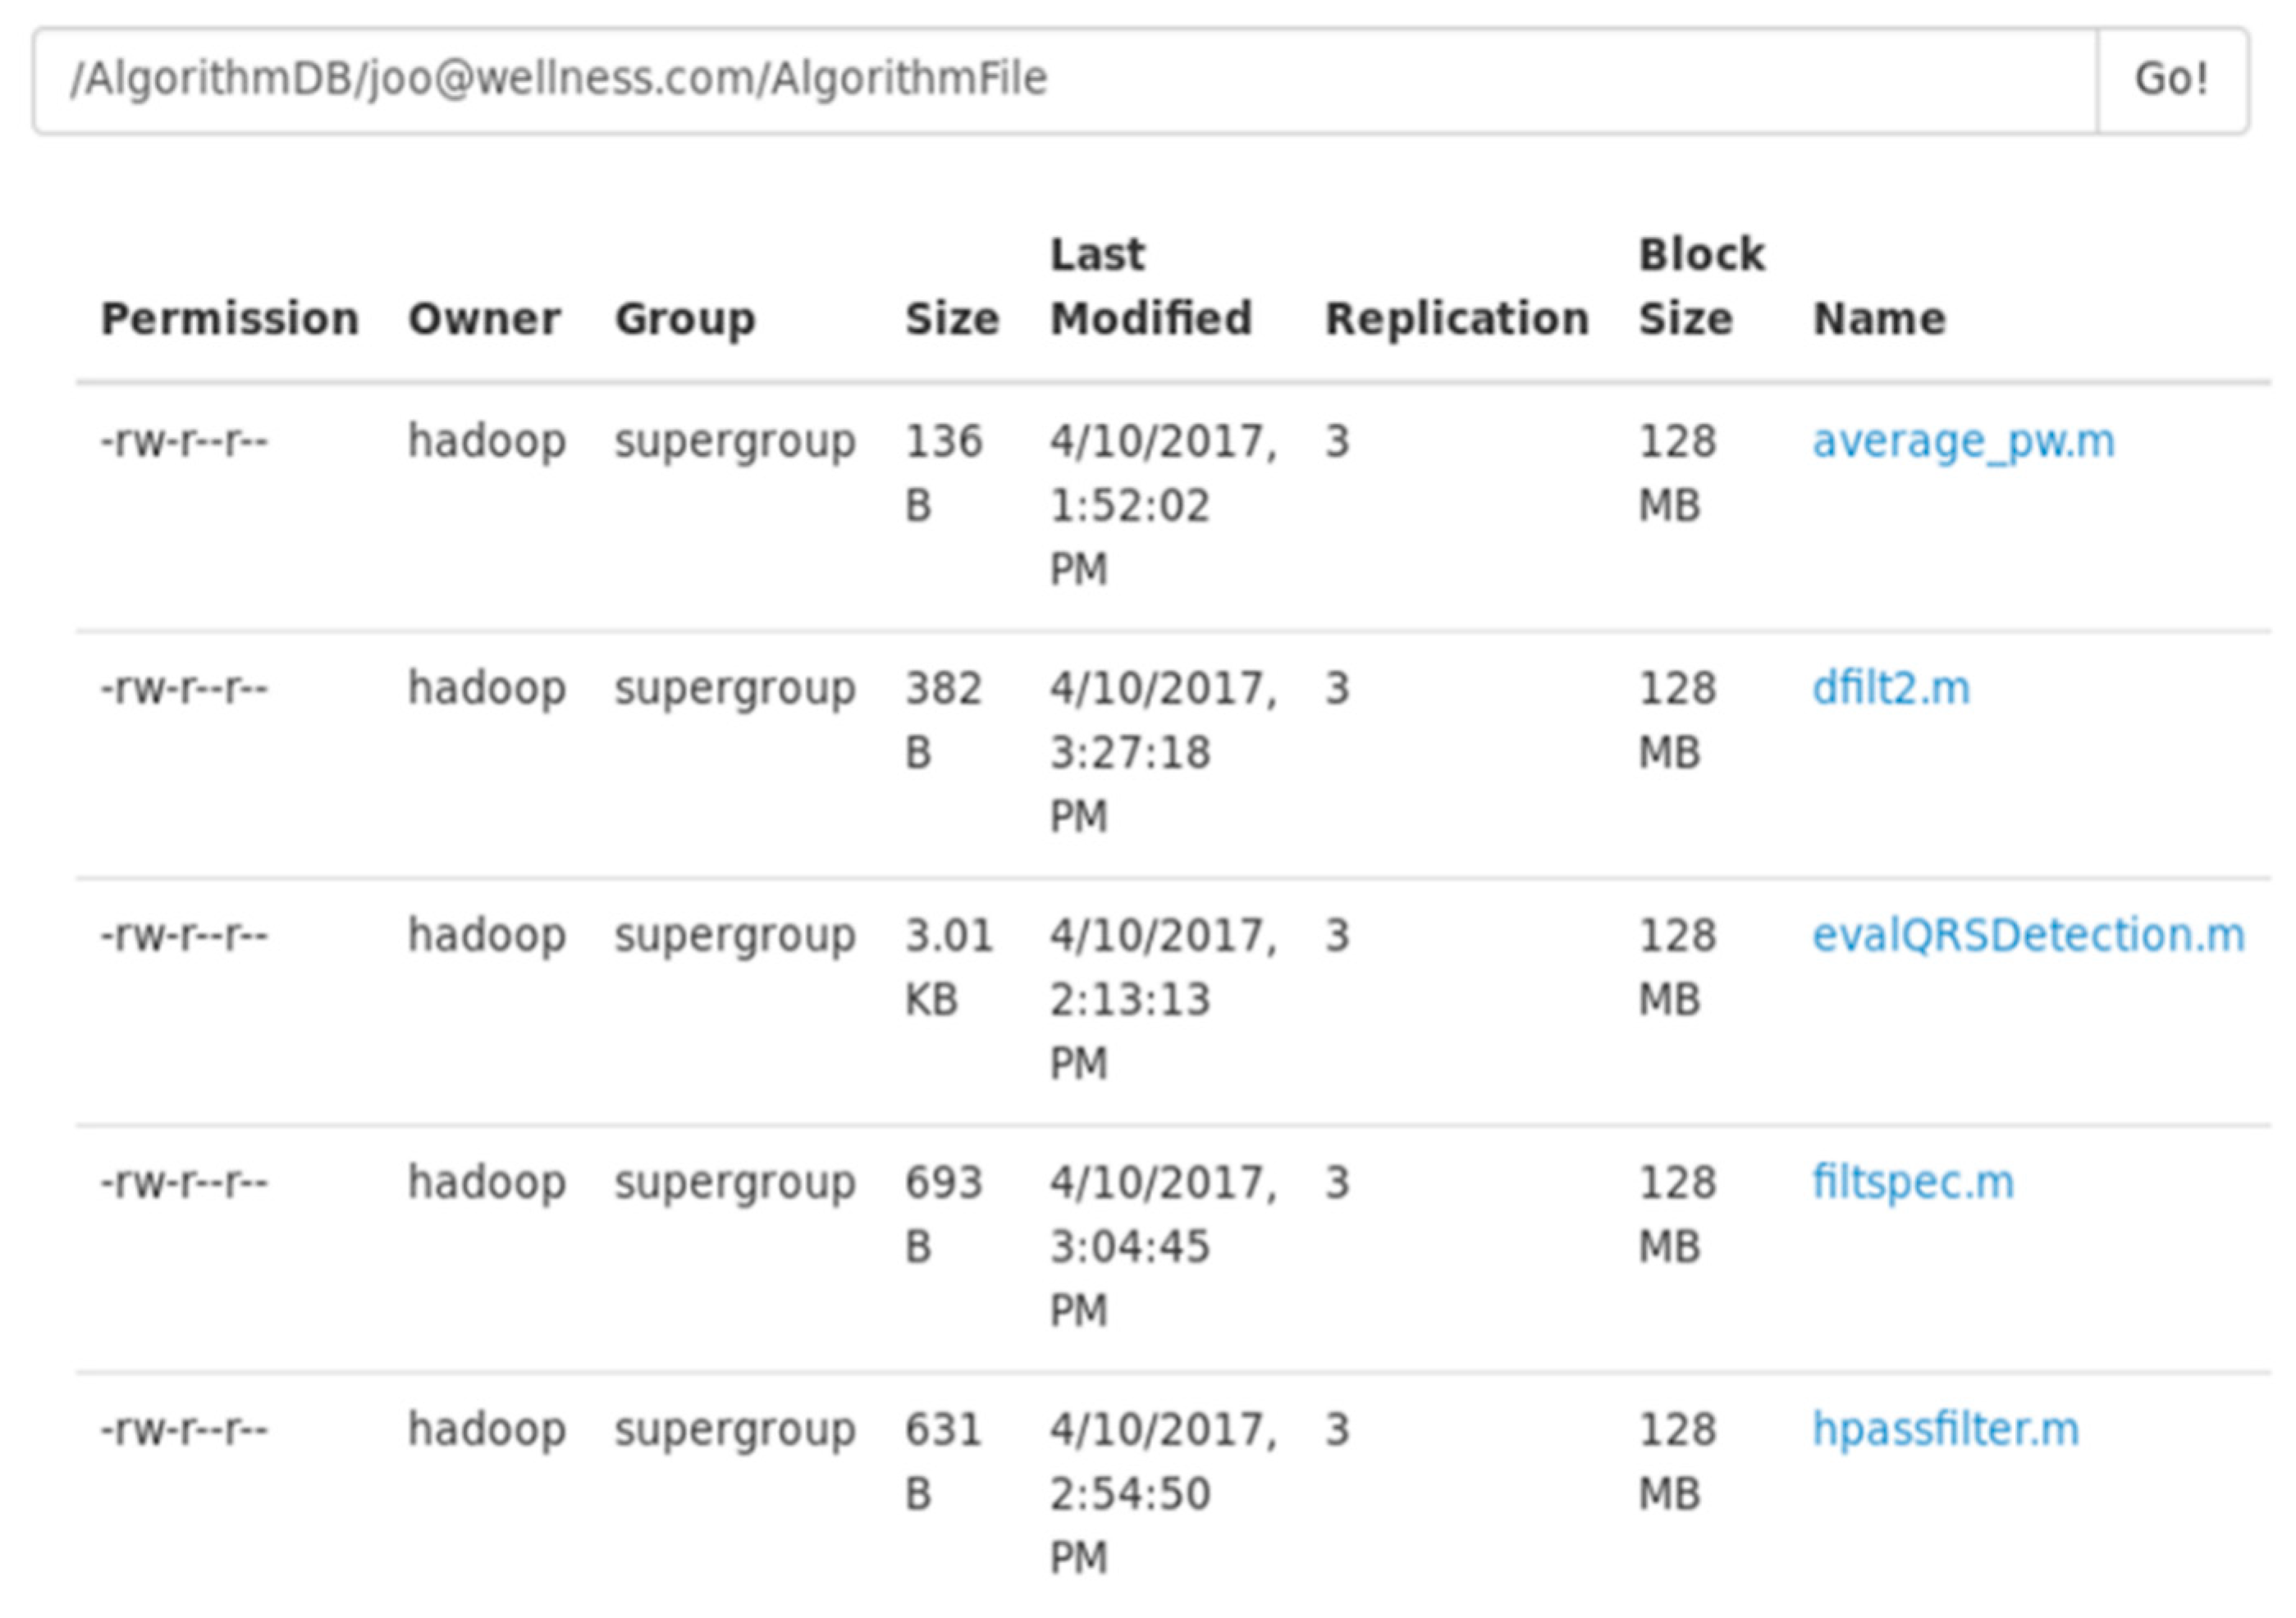
Task: Click the Size column header
Action: pyautogui.click(x=952, y=319)
